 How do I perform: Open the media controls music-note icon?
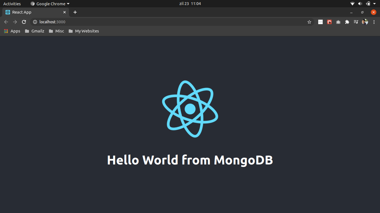356,22
